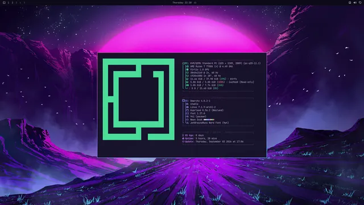This screenshot has width=364, height=205.
Task: Click the kernel icon beside Linux 7.1.9-arch1-2
Action: (x=188, y=107)
